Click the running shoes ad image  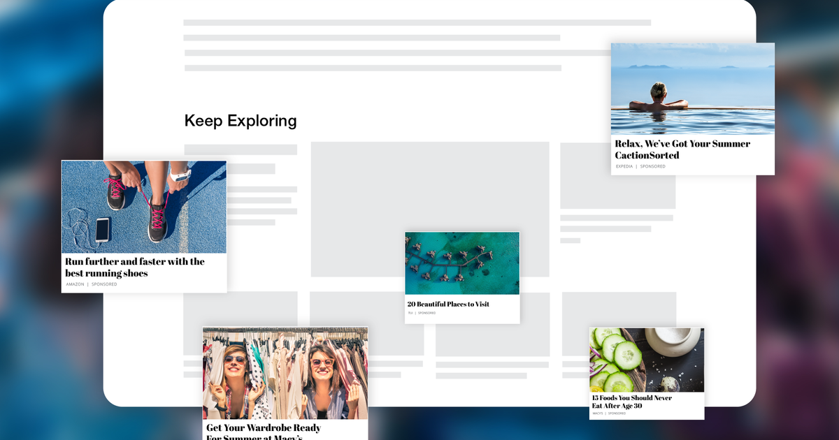tap(143, 206)
